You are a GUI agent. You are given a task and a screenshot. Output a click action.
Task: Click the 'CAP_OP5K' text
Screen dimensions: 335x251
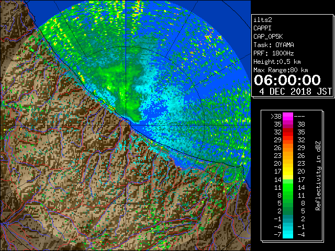268,37
